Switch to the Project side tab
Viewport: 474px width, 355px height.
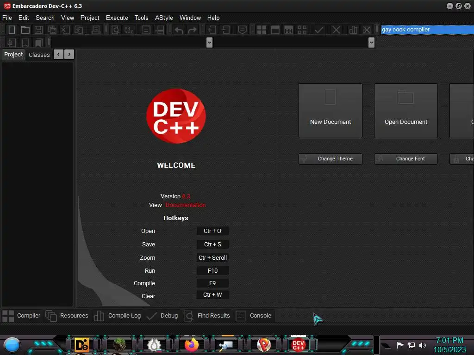coord(13,55)
